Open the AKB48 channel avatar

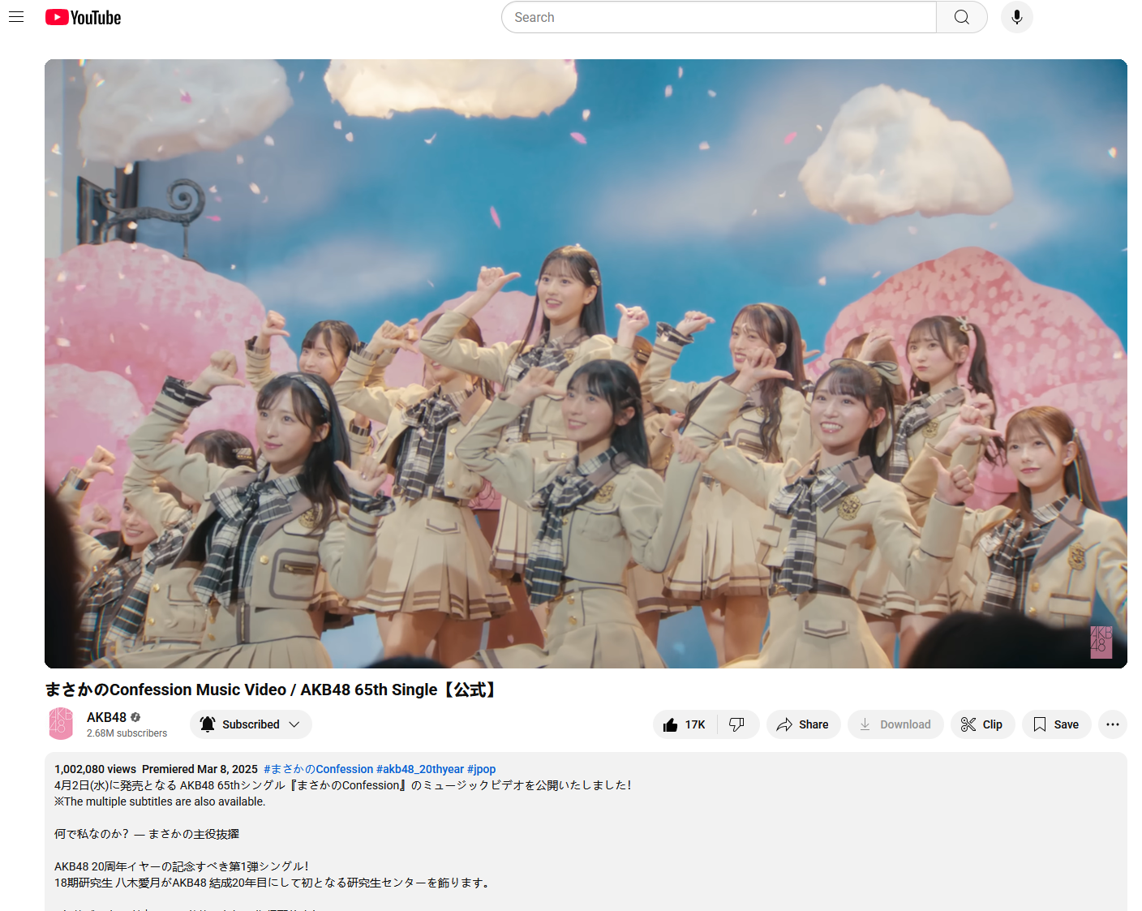tap(62, 724)
